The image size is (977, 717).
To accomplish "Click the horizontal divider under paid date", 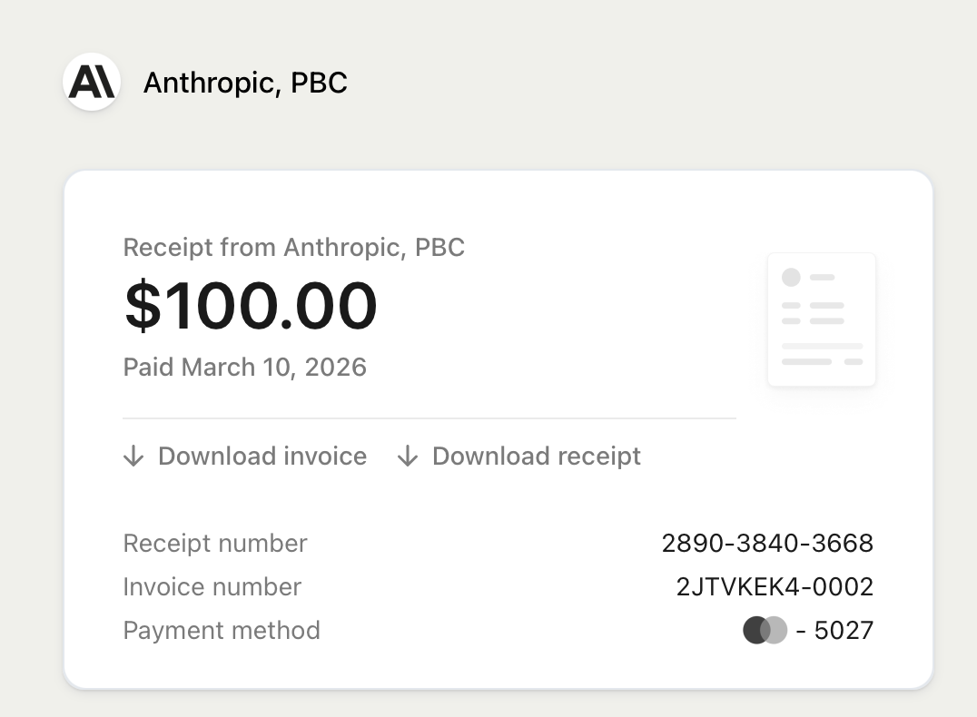I will (429, 418).
